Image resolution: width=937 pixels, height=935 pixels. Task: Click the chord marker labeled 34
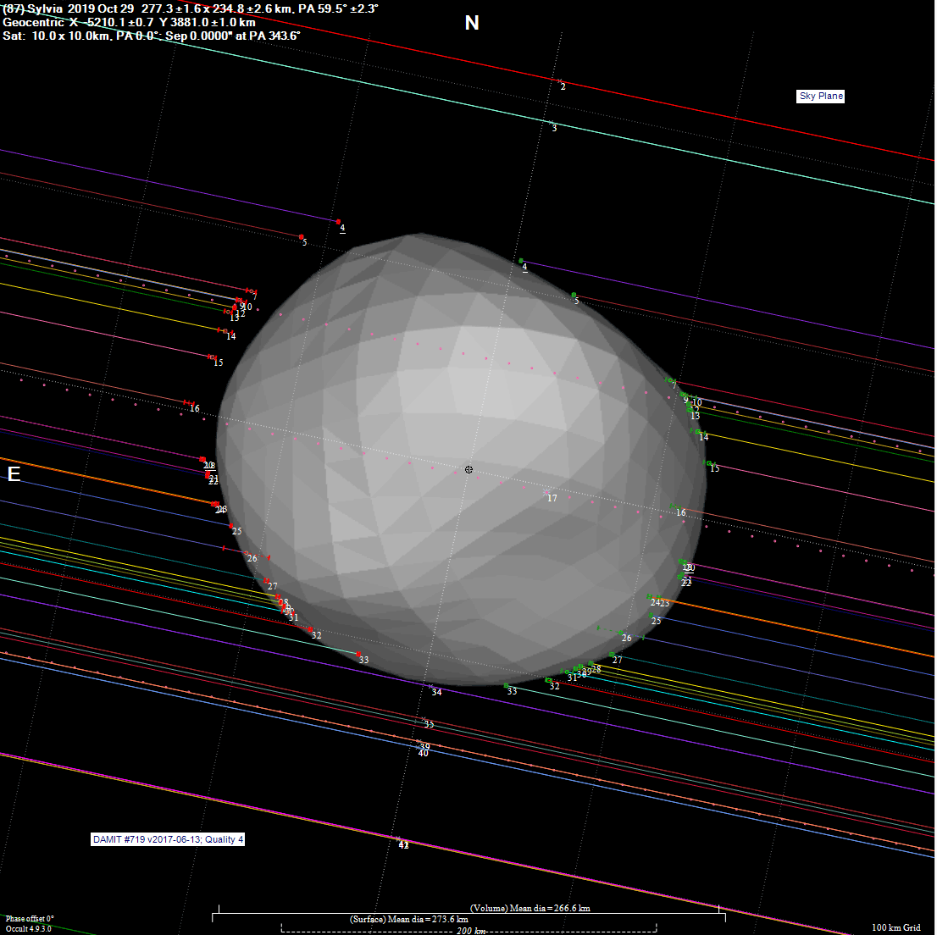[x=431, y=686]
